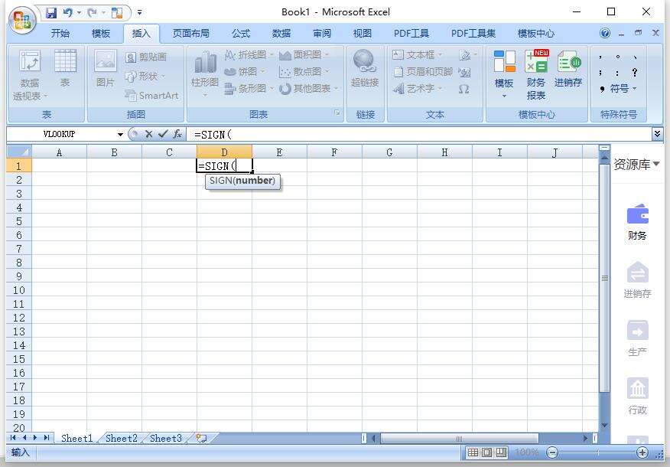Insert a new worksheet tab
This screenshot has width=670, height=467.
point(201,438)
